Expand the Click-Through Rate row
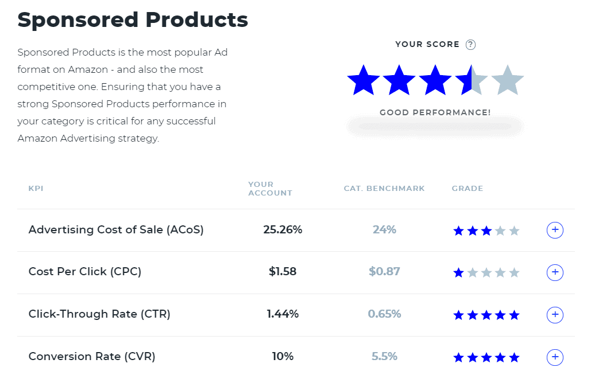This screenshot has height=375, width=595. coord(555,315)
